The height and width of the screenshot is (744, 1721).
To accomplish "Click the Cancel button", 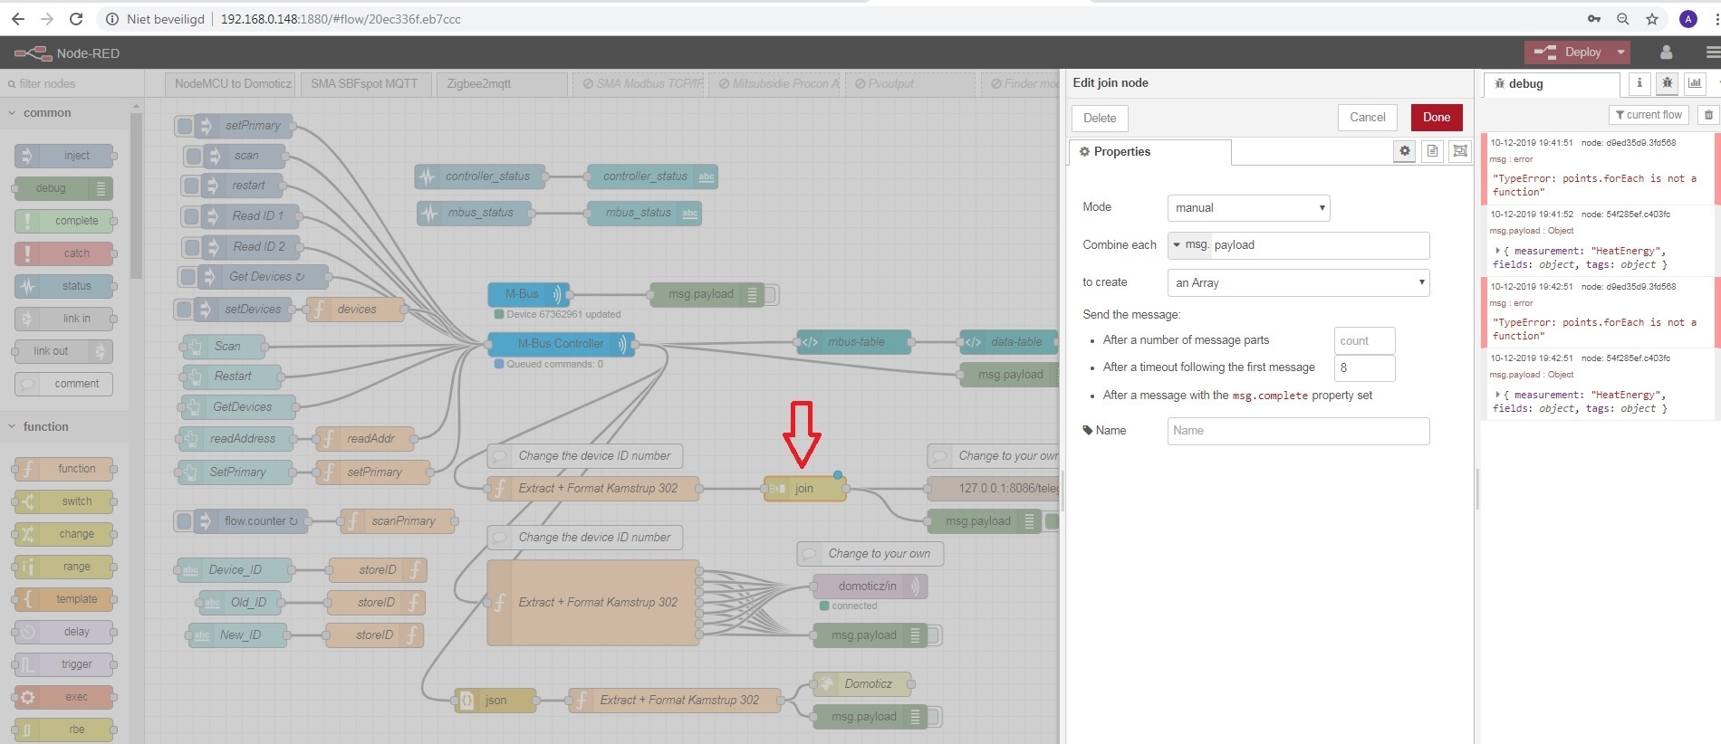I will pos(1367,118).
